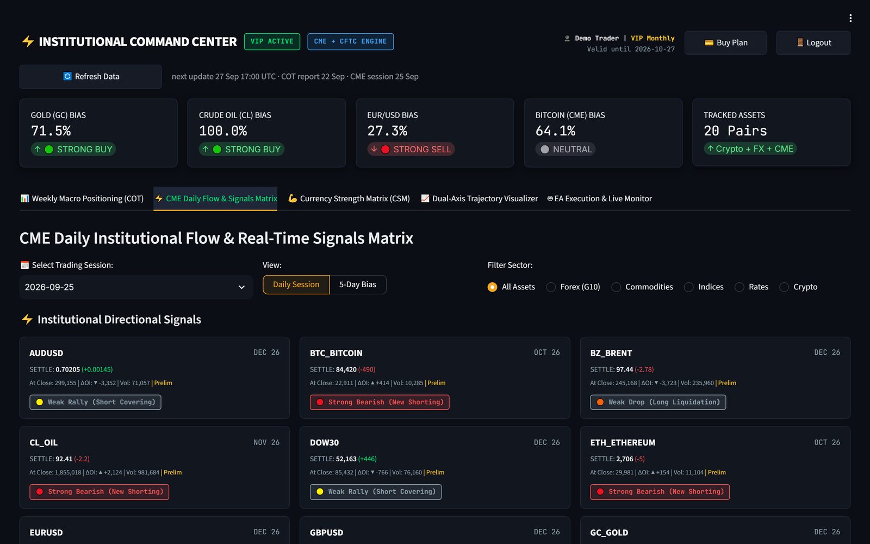Viewport: 870px width, 544px height.
Task: Click the BTC_BITCOIN OCT 26 contract label
Action: tap(547, 353)
